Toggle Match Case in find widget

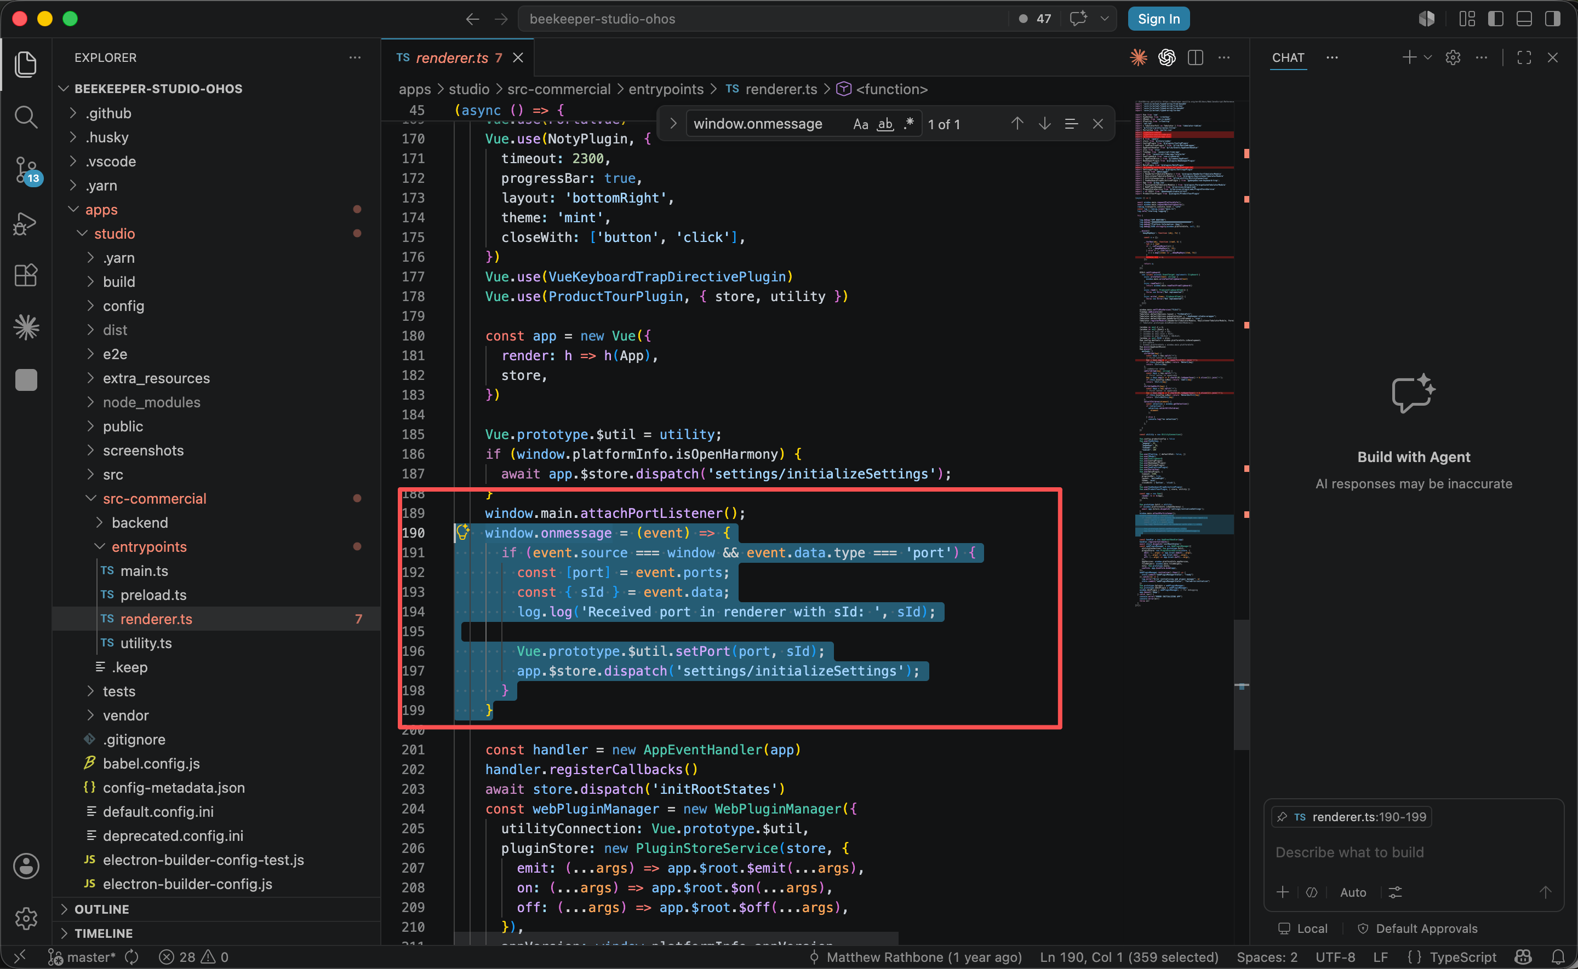point(860,124)
